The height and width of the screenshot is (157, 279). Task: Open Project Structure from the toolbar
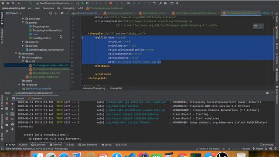(x=166, y=3)
